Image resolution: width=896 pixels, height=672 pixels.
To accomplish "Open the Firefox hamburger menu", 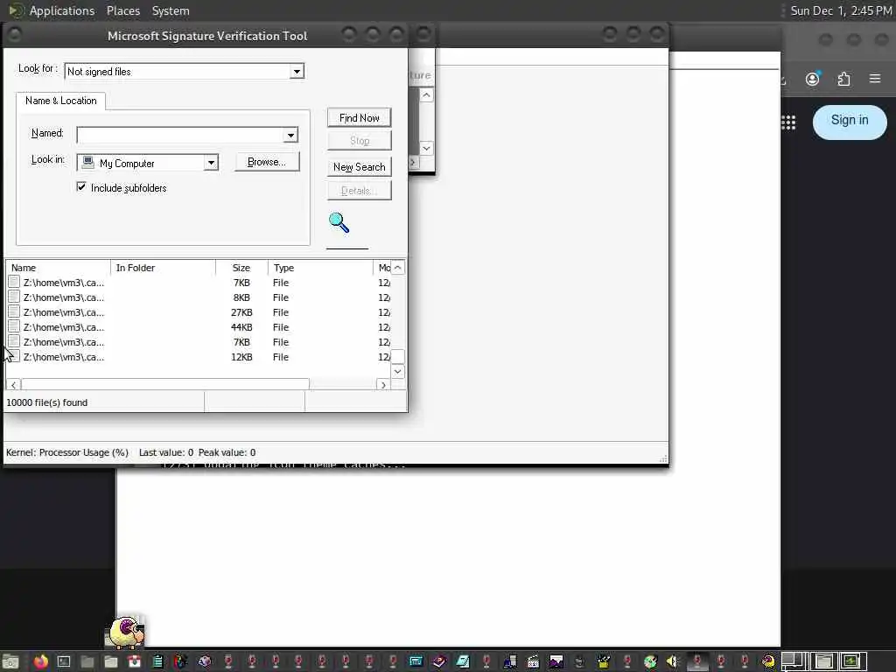I will click(875, 78).
